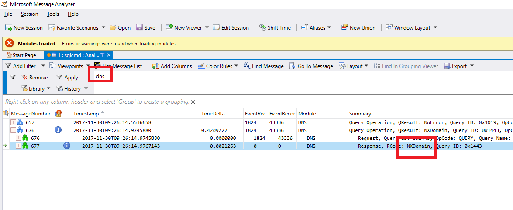The height and width of the screenshot is (210, 513).
Task: Click the info icon on row 677
Action: click(66, 146)
